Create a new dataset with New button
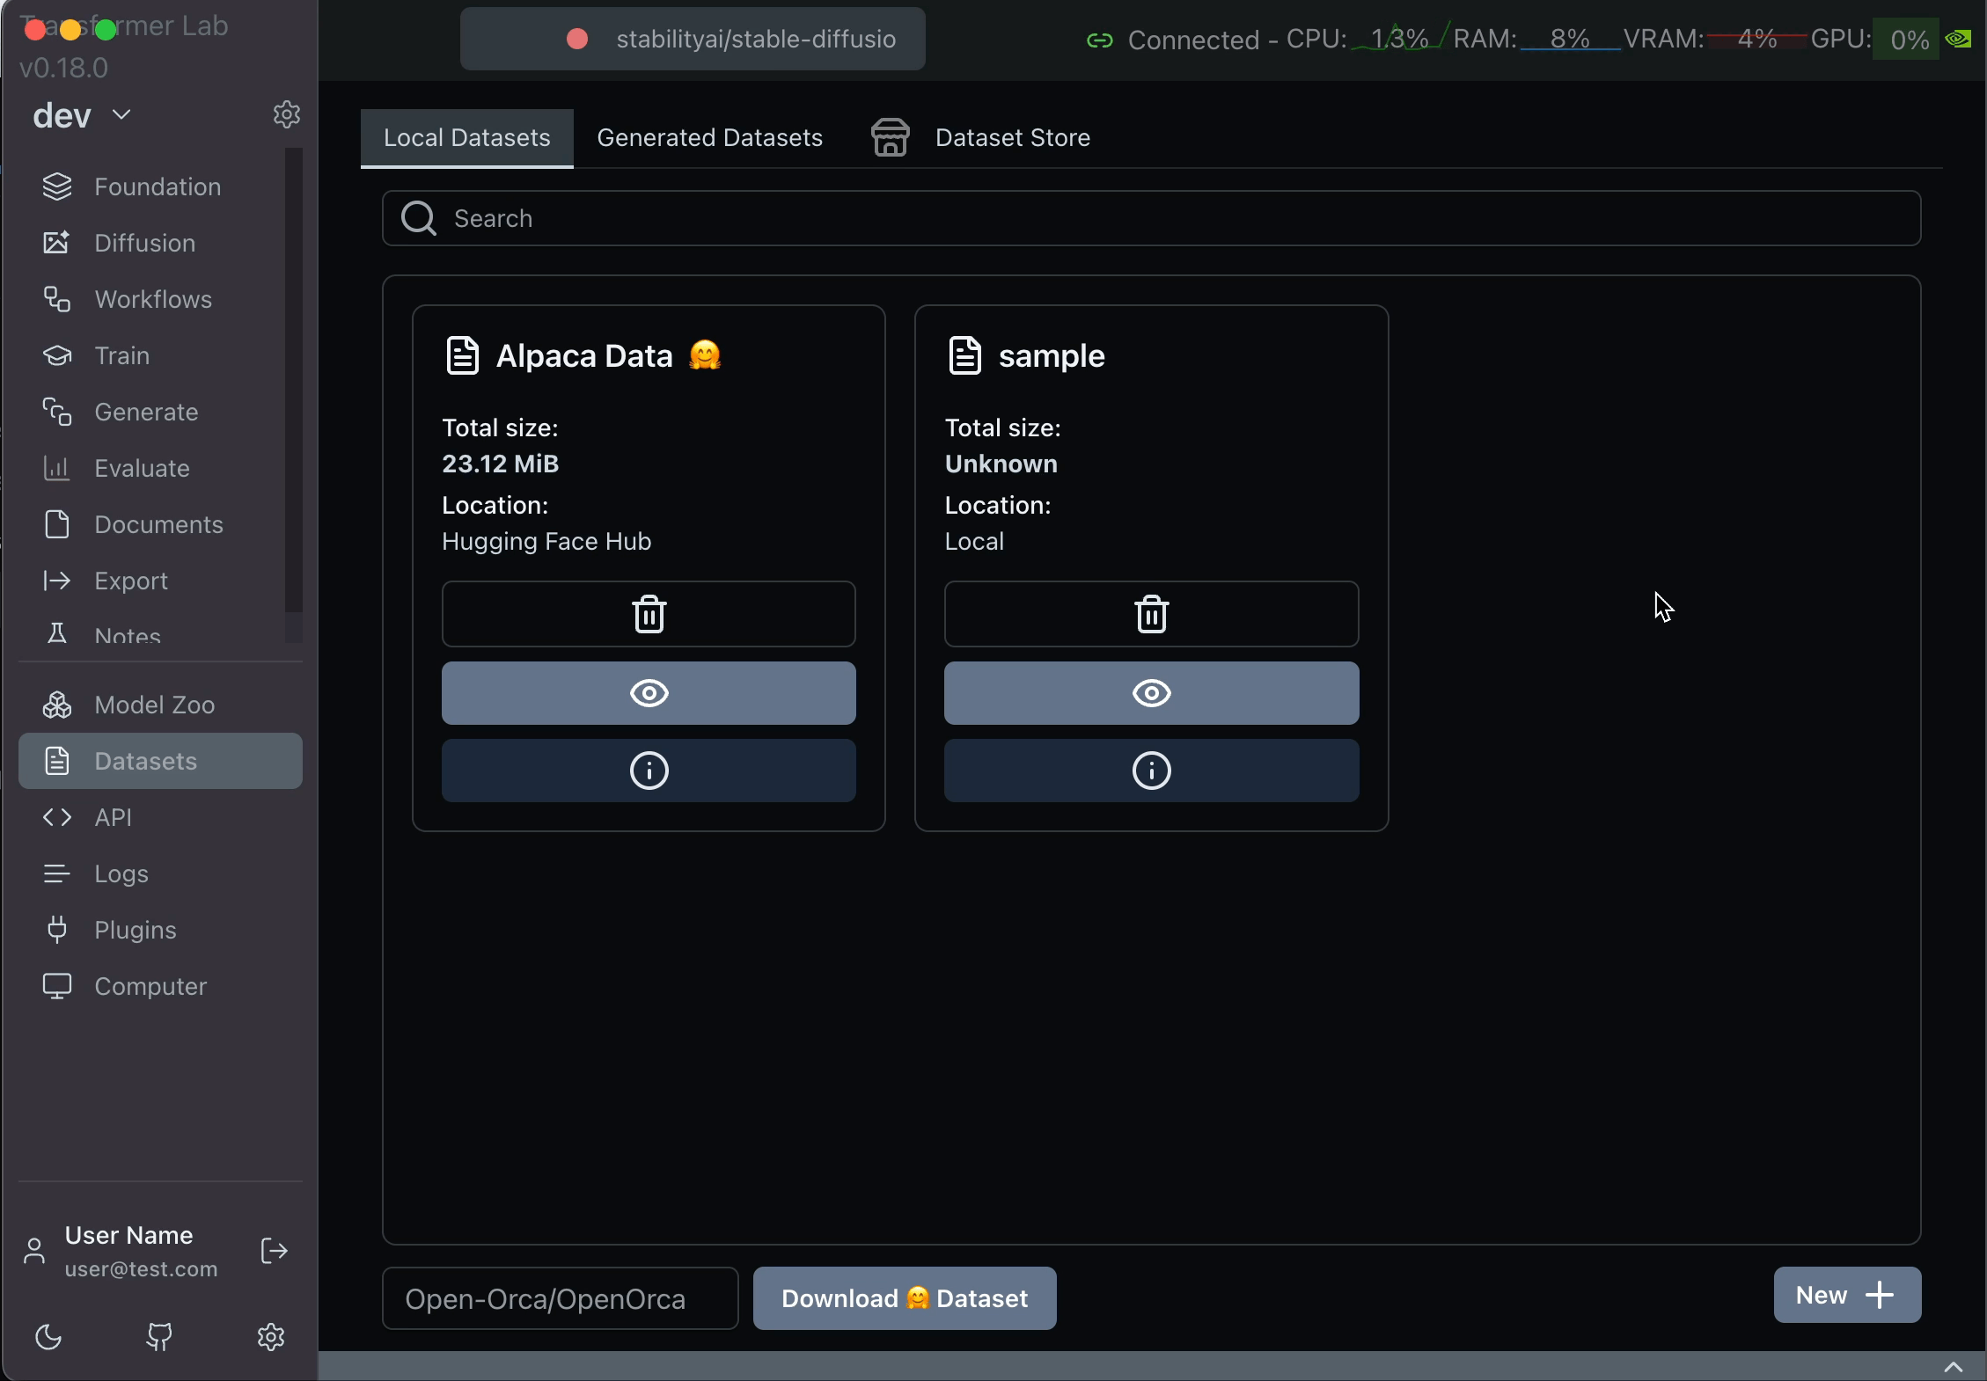The width and height of the screenshot is (1987, 1381). pyautogui.click(x=1846, y=1294)
